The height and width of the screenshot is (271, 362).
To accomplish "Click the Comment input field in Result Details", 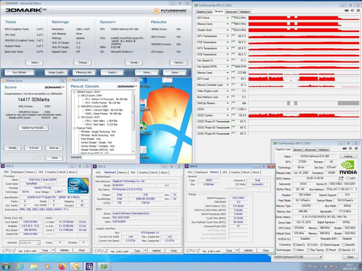I will point(109,157).
